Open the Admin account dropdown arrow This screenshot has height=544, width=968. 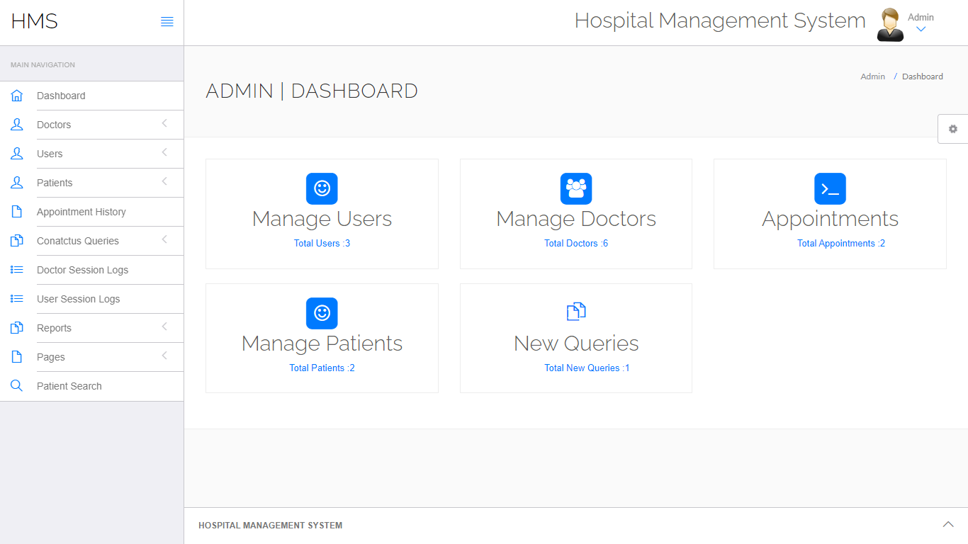921,30
